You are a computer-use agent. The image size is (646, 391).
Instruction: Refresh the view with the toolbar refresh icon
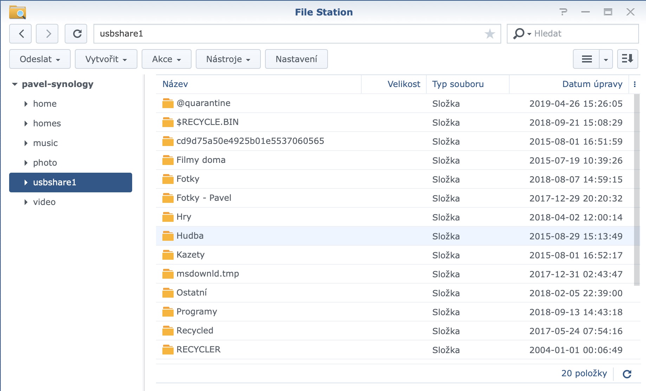[76, 34]
